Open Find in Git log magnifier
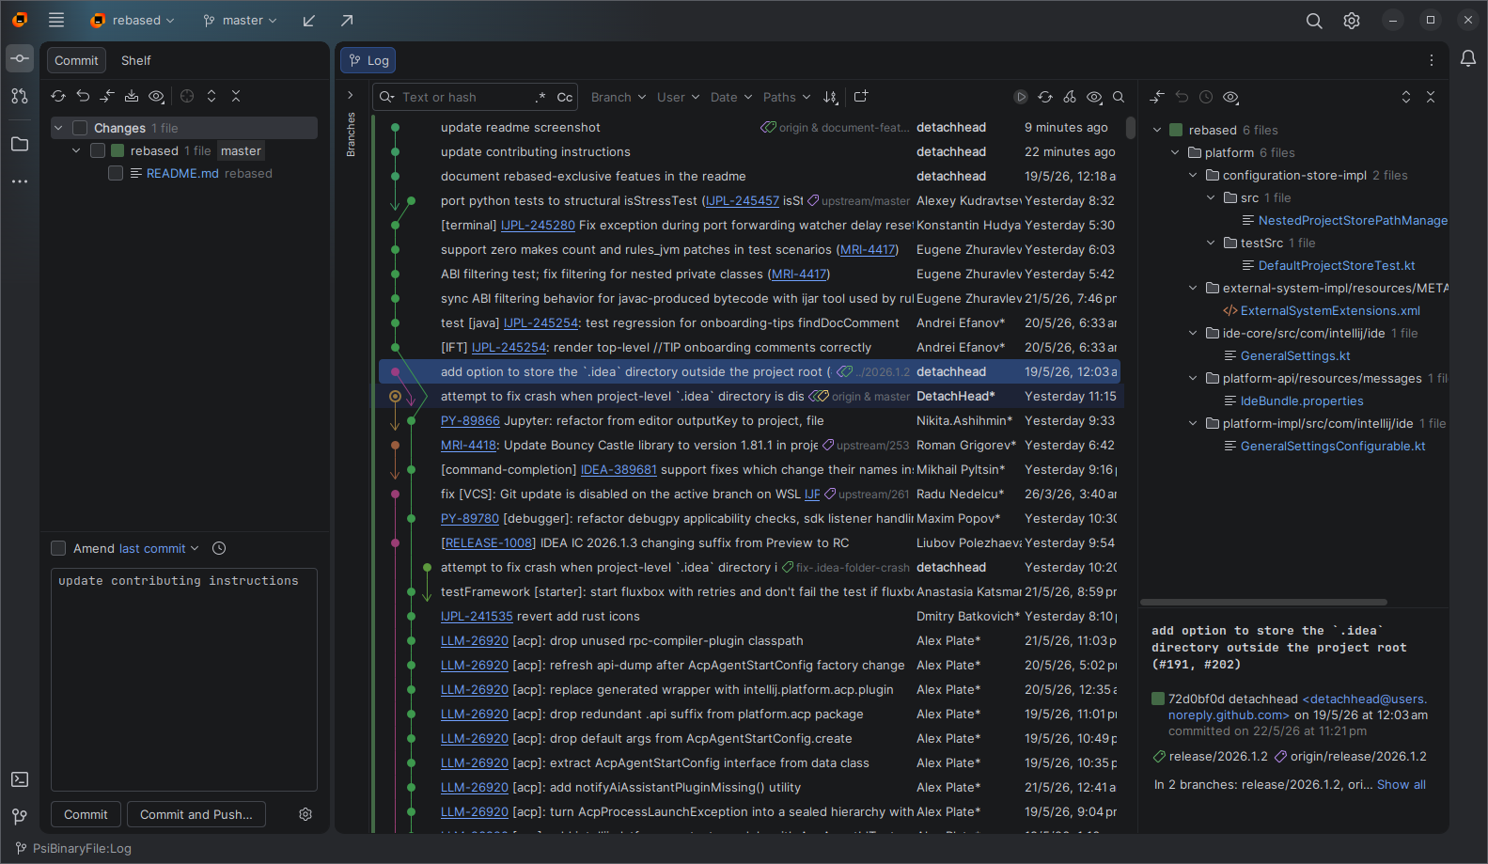The height and width of the screenshot is (864, 1488). click(1119, 97)
